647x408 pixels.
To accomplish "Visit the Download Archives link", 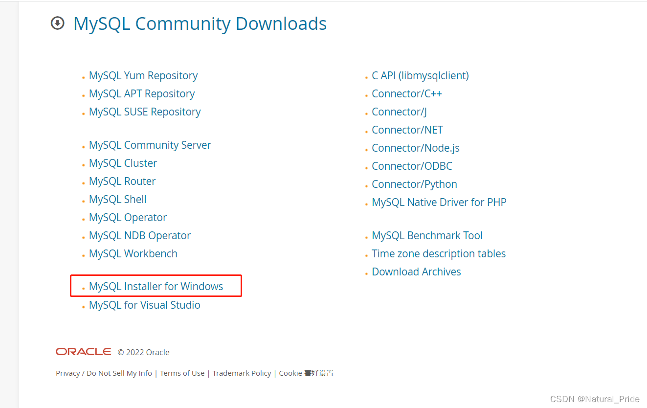I will 416,272.
